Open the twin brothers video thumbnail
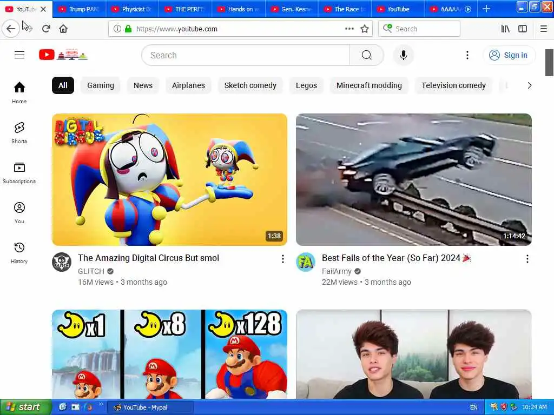 point(414,354)
